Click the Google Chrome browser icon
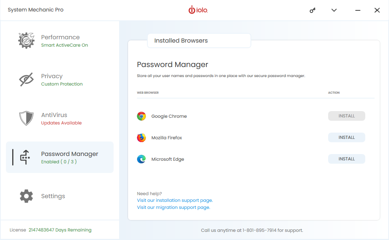This screenshot has height=240, width=389. (x=141, y=116)
